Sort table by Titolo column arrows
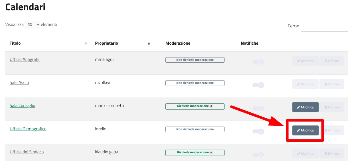The height and width of the screenshot is (161, 354). [x=86, y=44]
